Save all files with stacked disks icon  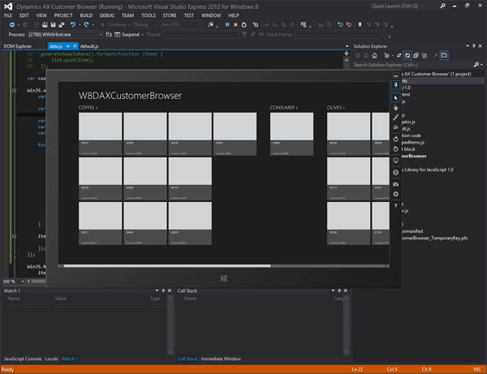tap(61, 24)
